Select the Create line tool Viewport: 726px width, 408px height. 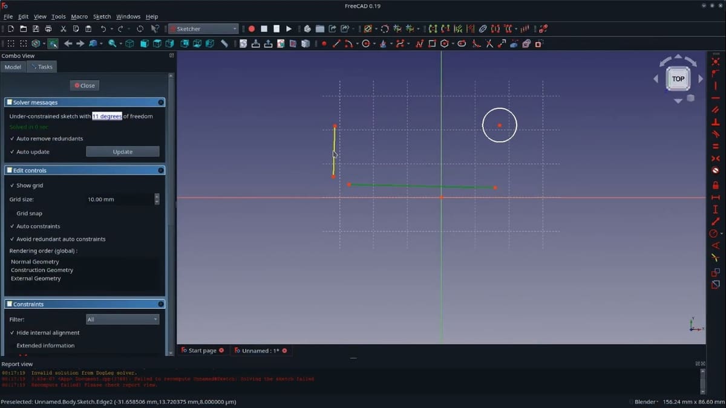[336, 44]
